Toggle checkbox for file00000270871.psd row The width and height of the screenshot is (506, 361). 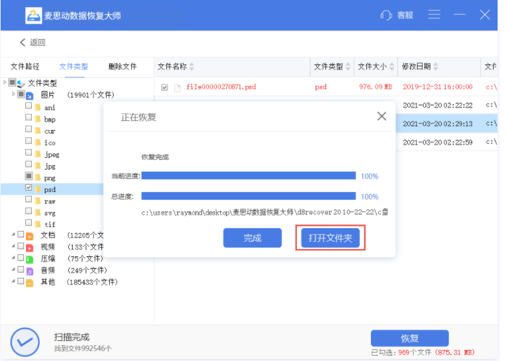[164, 87]
